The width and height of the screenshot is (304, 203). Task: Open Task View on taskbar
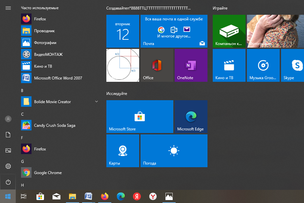[x=24, y=196]
